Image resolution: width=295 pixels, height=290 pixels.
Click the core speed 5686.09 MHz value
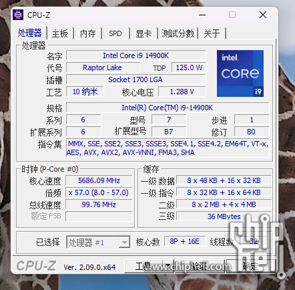click(99, 180)
